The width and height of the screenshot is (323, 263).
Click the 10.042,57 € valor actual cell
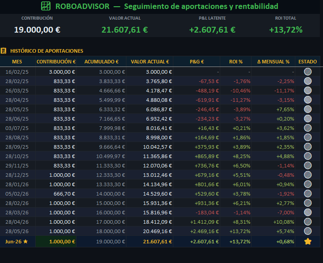[150, 147]
